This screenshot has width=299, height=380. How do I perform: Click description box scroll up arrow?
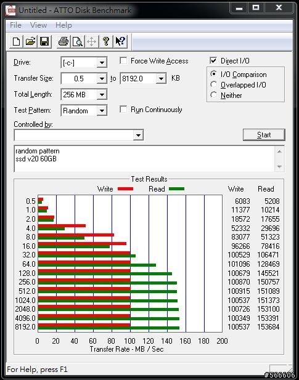click(x=279, y=152)
